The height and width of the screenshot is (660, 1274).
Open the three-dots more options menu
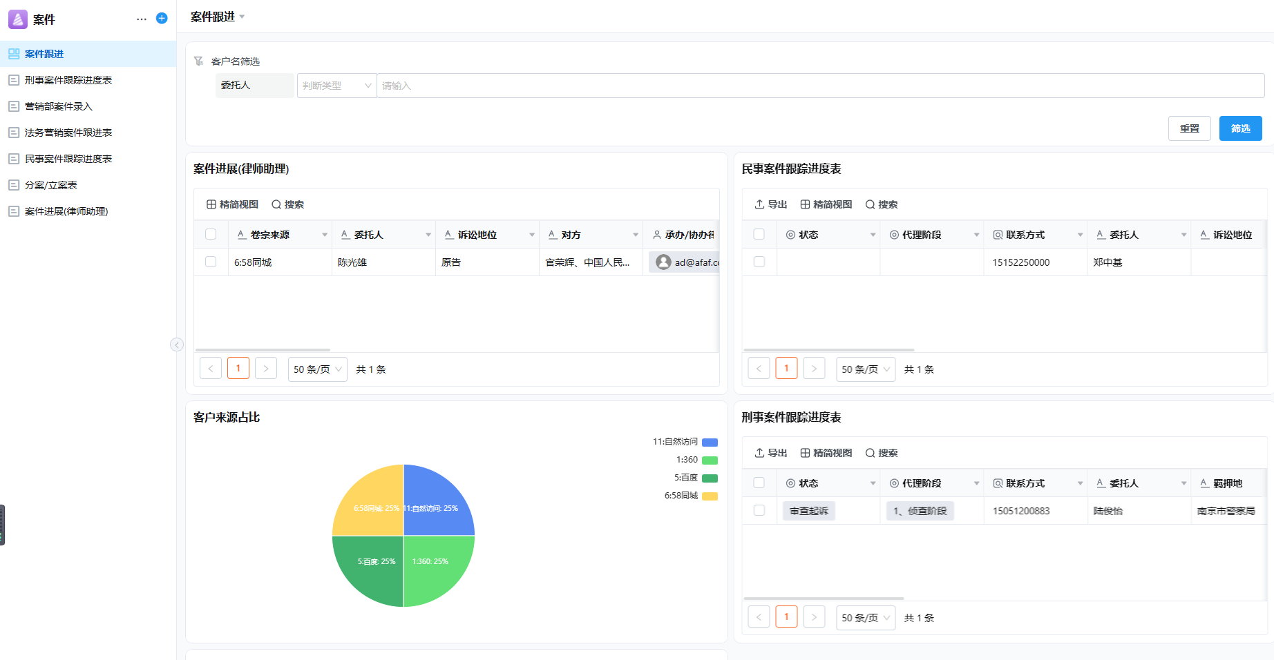[142, 19]
